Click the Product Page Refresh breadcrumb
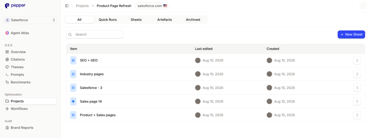Screen dimensions: 370x138 [114, 6]
